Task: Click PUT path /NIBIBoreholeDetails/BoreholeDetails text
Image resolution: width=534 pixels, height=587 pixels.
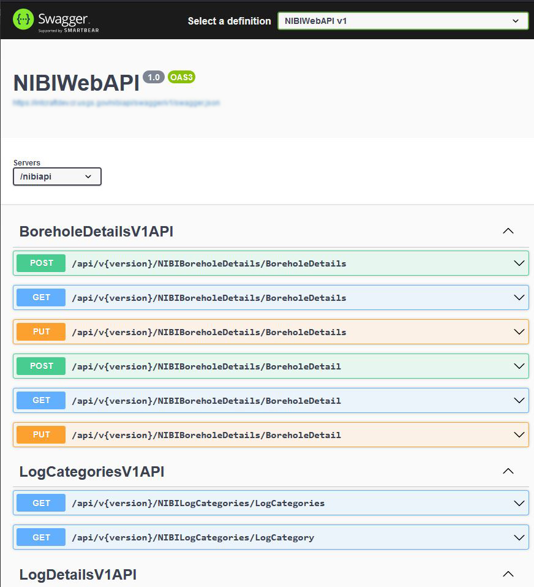Action: click(209, 332)
